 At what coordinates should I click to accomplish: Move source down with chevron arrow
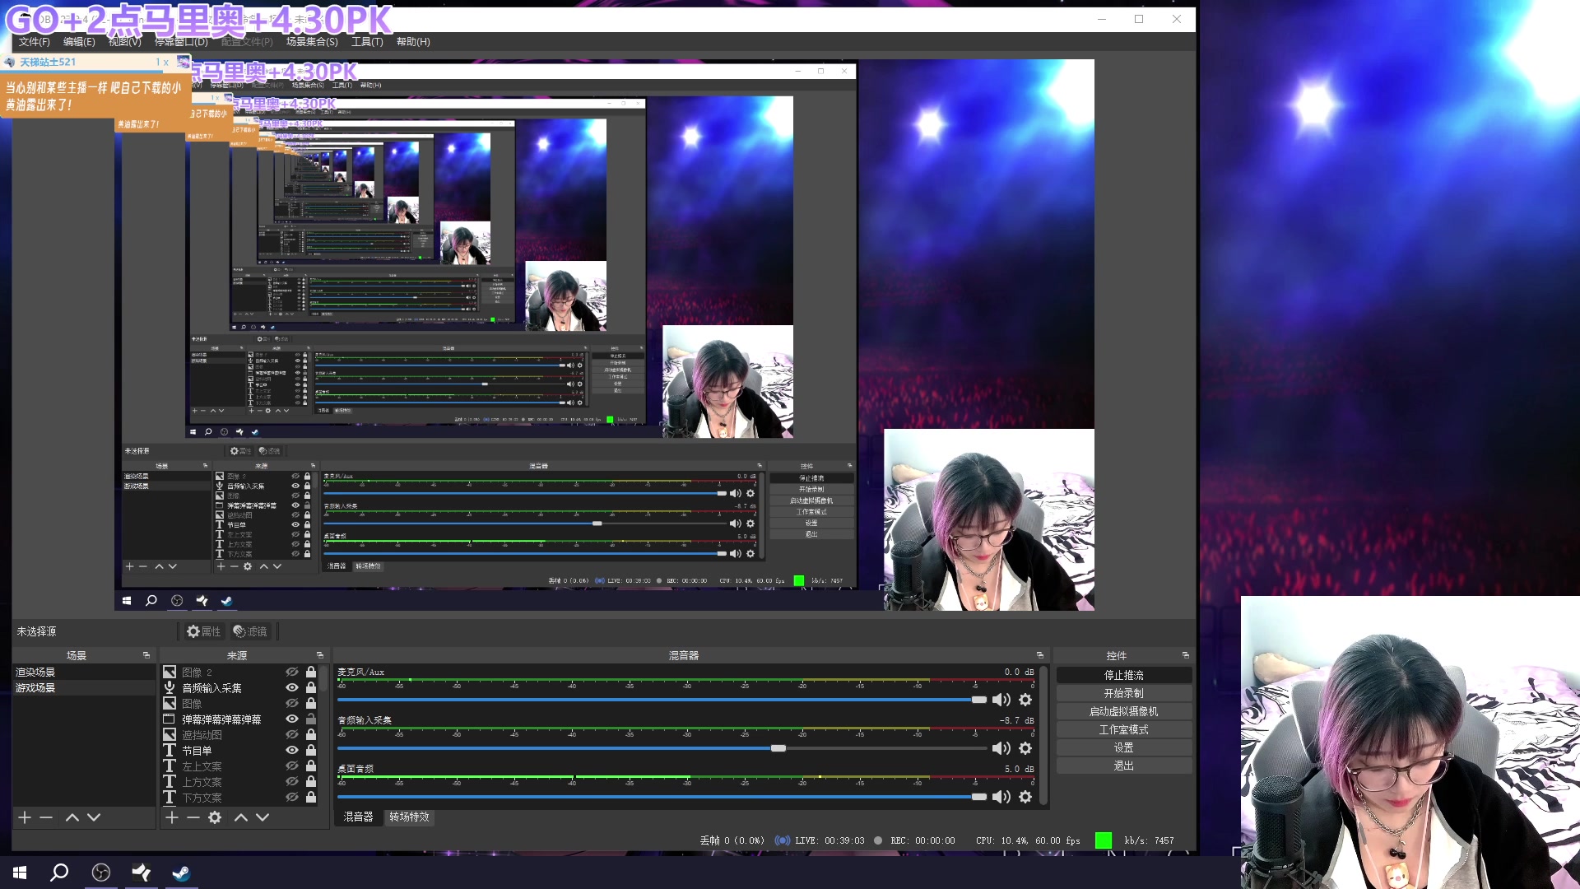coord(263,817)
